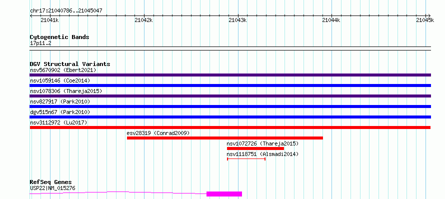This screenshot has width=445, height=199.
Task: Select the nsv3112972 (Lu2017) red bar
Action: click(x=230, y=127)
